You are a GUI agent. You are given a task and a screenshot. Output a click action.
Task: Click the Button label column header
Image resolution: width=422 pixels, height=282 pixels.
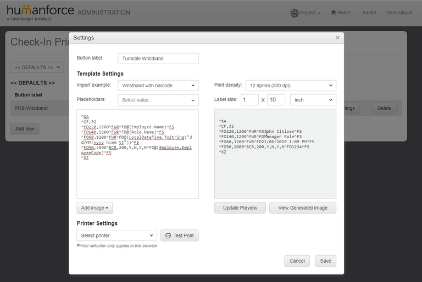(x=28, y=94)
